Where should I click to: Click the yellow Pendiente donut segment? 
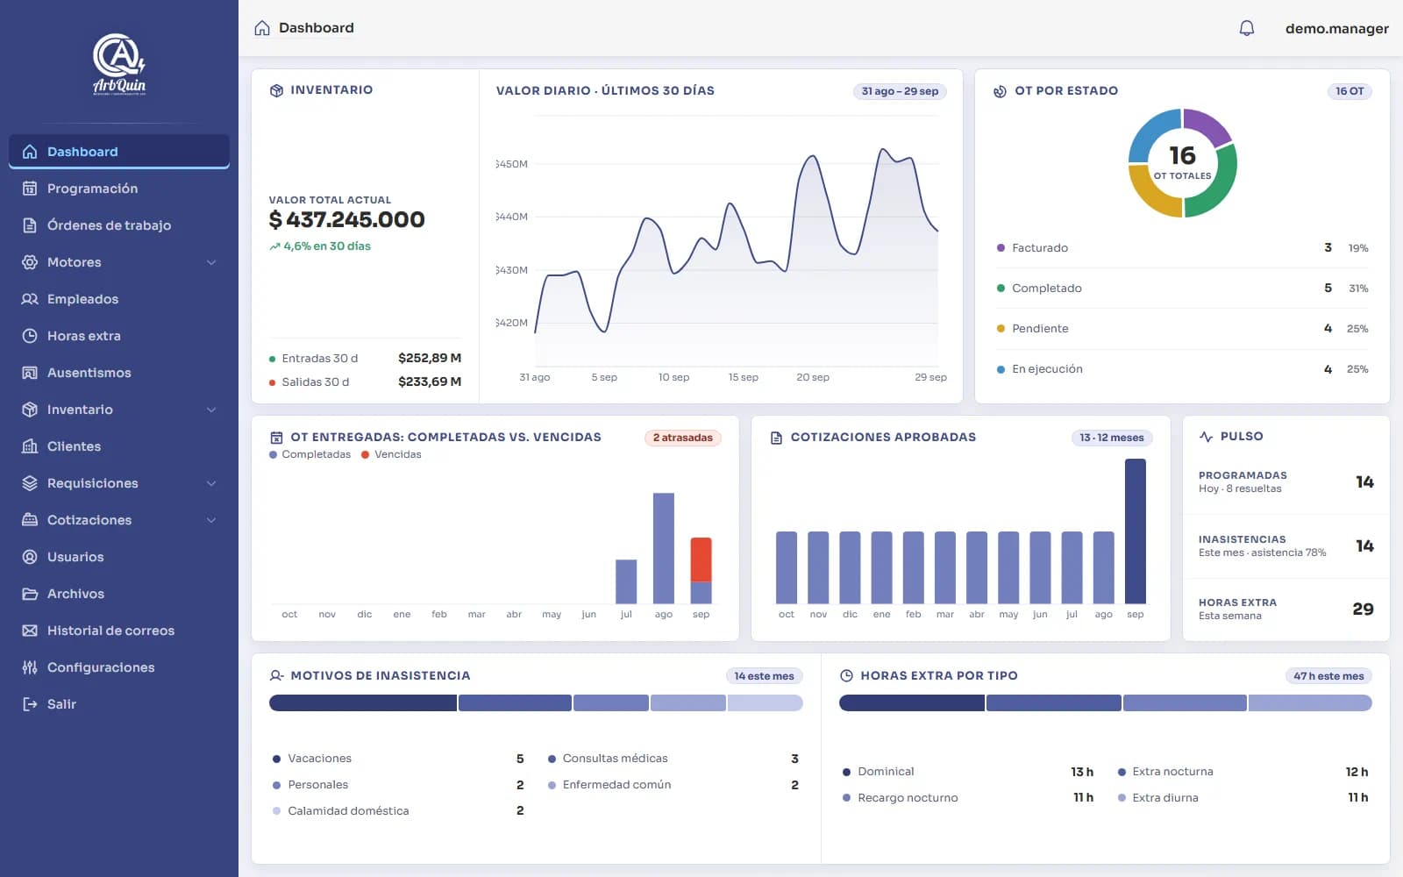pos(1150,196)
